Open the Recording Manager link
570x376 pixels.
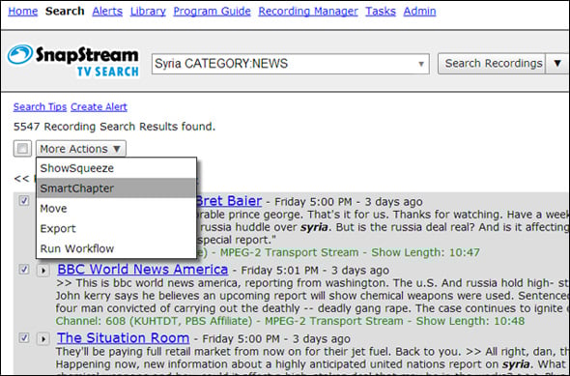[308, 12]
